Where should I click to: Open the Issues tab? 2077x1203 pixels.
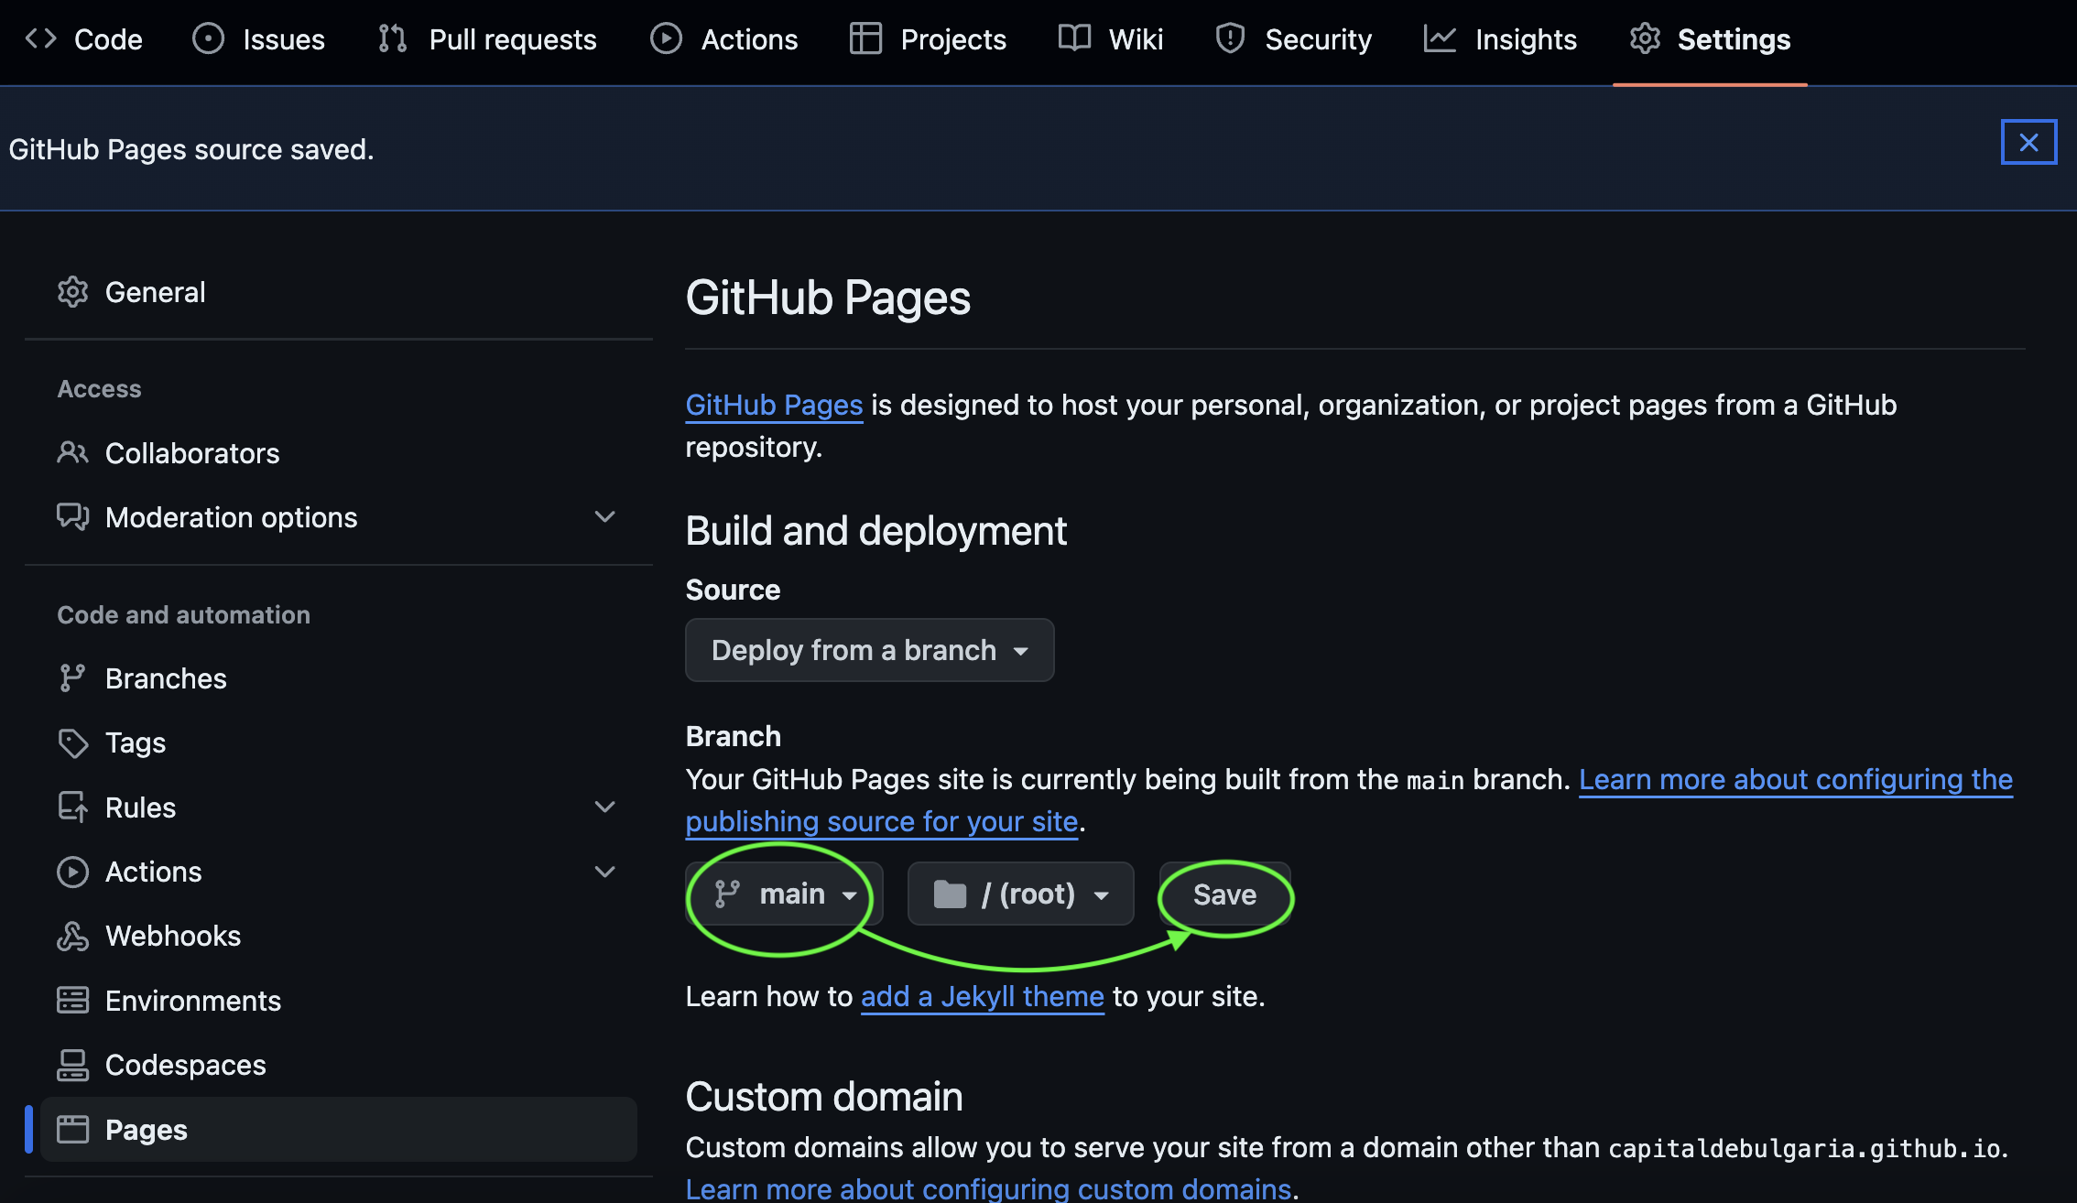click(x=259, y=39)
